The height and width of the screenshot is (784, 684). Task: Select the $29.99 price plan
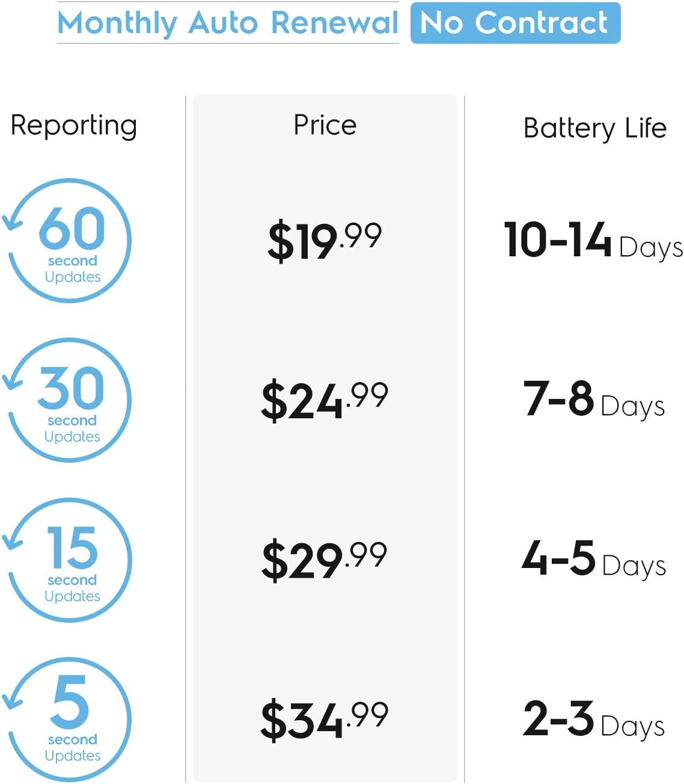coord(325,560)
